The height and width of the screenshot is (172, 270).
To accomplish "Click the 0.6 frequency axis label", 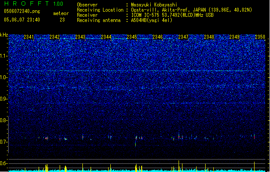I will [x=4, y=163].
